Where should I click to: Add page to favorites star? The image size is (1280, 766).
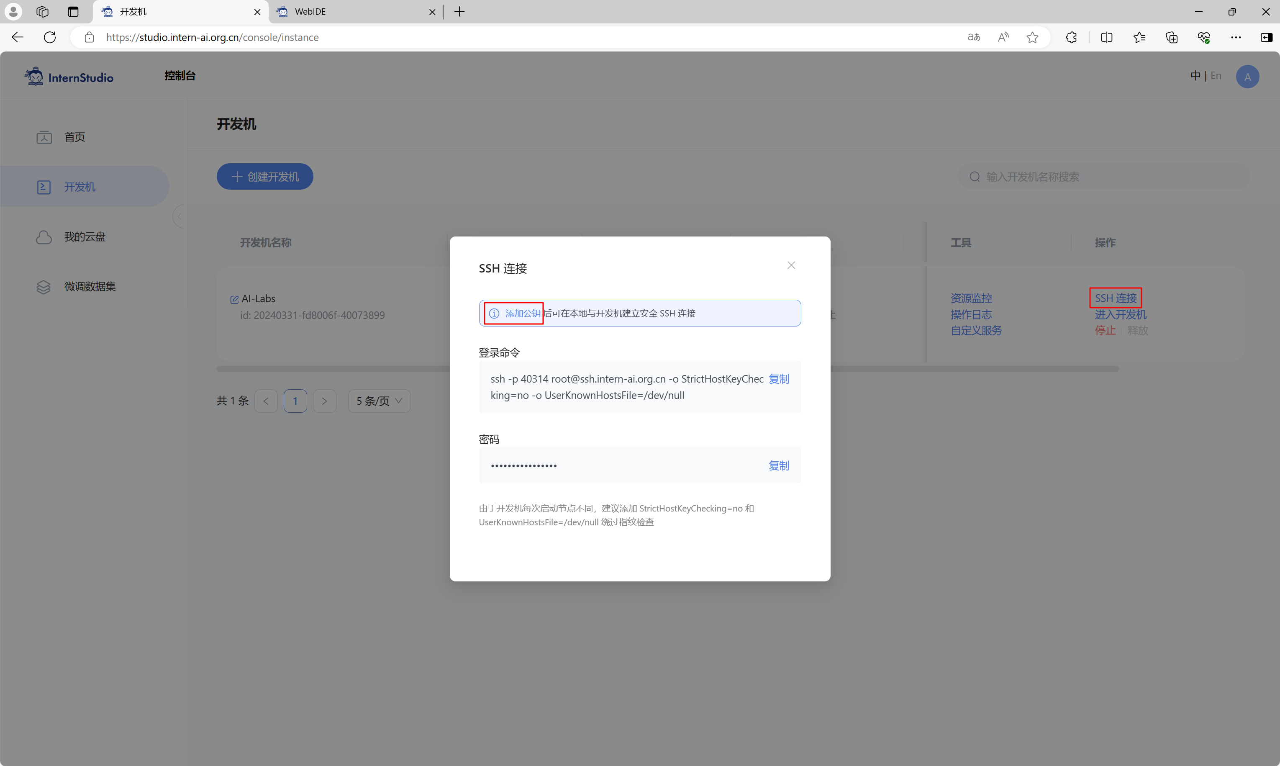1032,37
